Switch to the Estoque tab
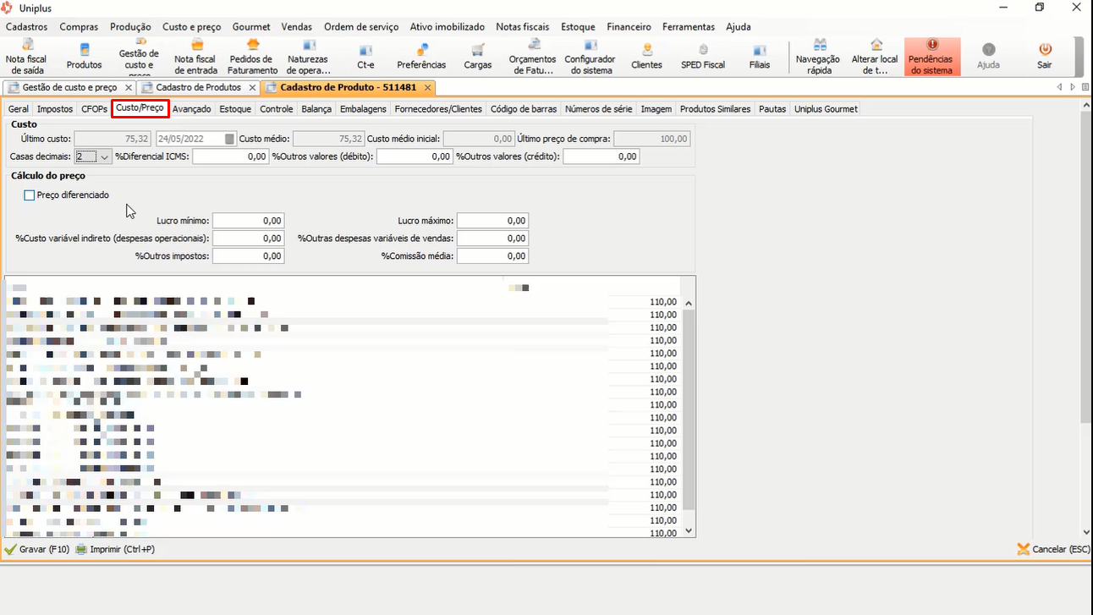1093x615 pixels. coord(235,109)
